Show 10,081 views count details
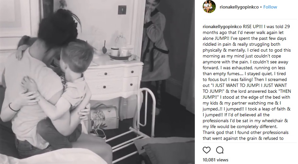298x164 pixels. pyautogui.click(x=215, y=160)
